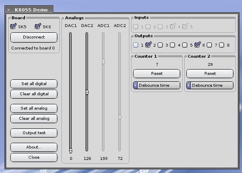This screenshot has width=242, height=173.
Task: Toggle the SK5 address checkbox
Action: [x=13, y=26]
